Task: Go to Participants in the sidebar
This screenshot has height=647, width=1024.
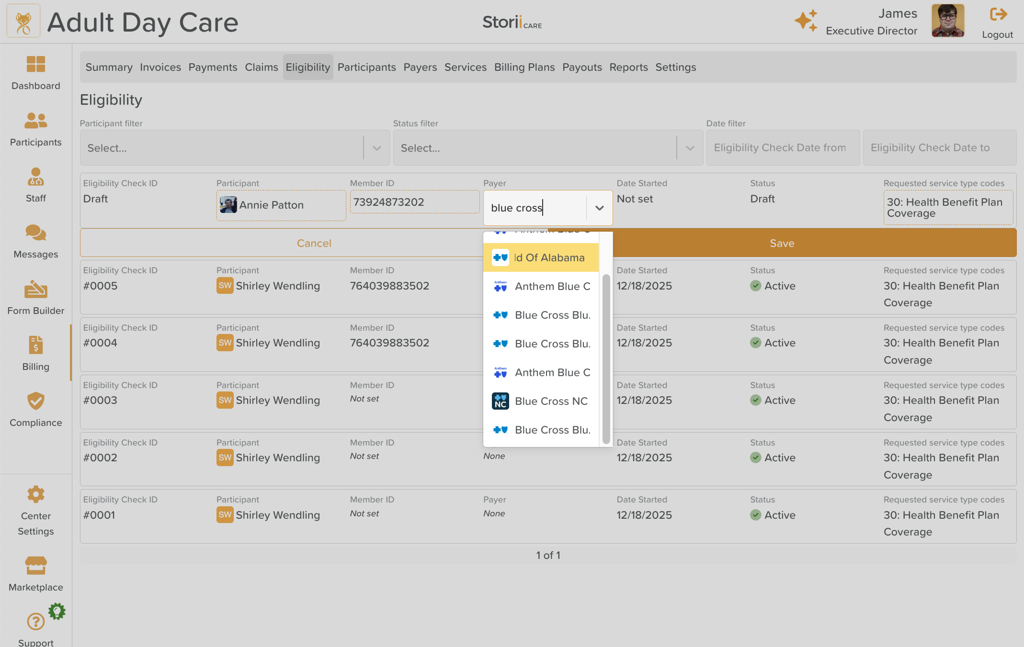Action: point(35,121)
